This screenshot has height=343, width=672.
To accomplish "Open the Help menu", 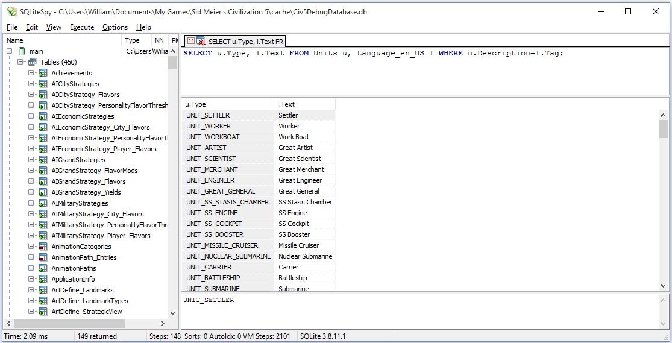I will point(143,27).
